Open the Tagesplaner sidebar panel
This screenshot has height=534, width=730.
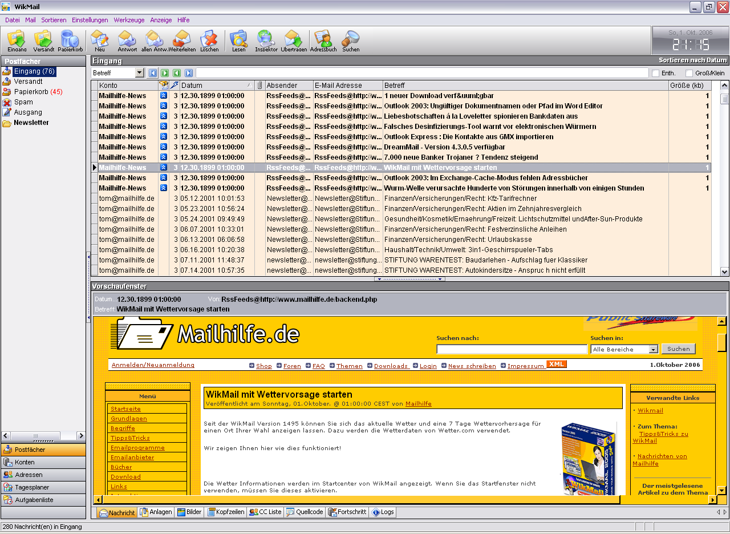[43, 487]
